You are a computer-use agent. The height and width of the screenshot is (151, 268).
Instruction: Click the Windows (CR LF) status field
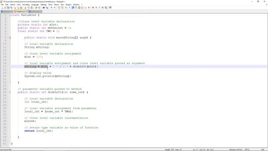coord(235,150)
